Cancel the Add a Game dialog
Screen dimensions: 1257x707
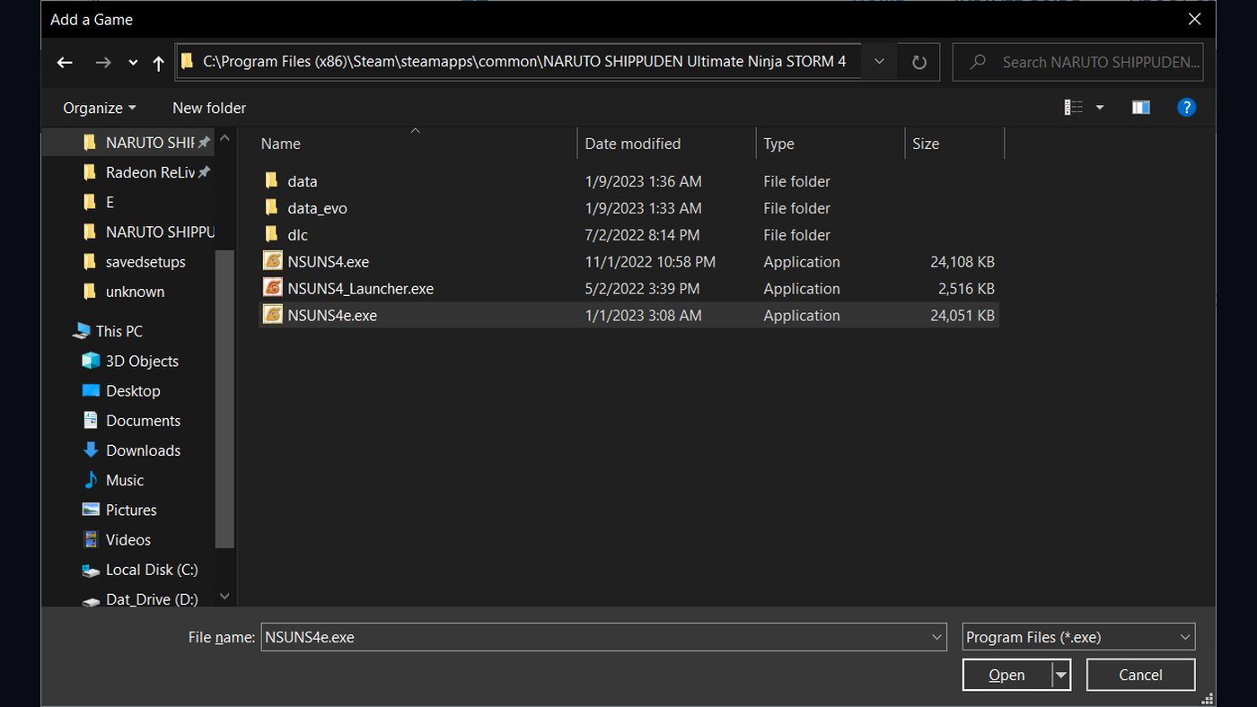point(1140,675)
